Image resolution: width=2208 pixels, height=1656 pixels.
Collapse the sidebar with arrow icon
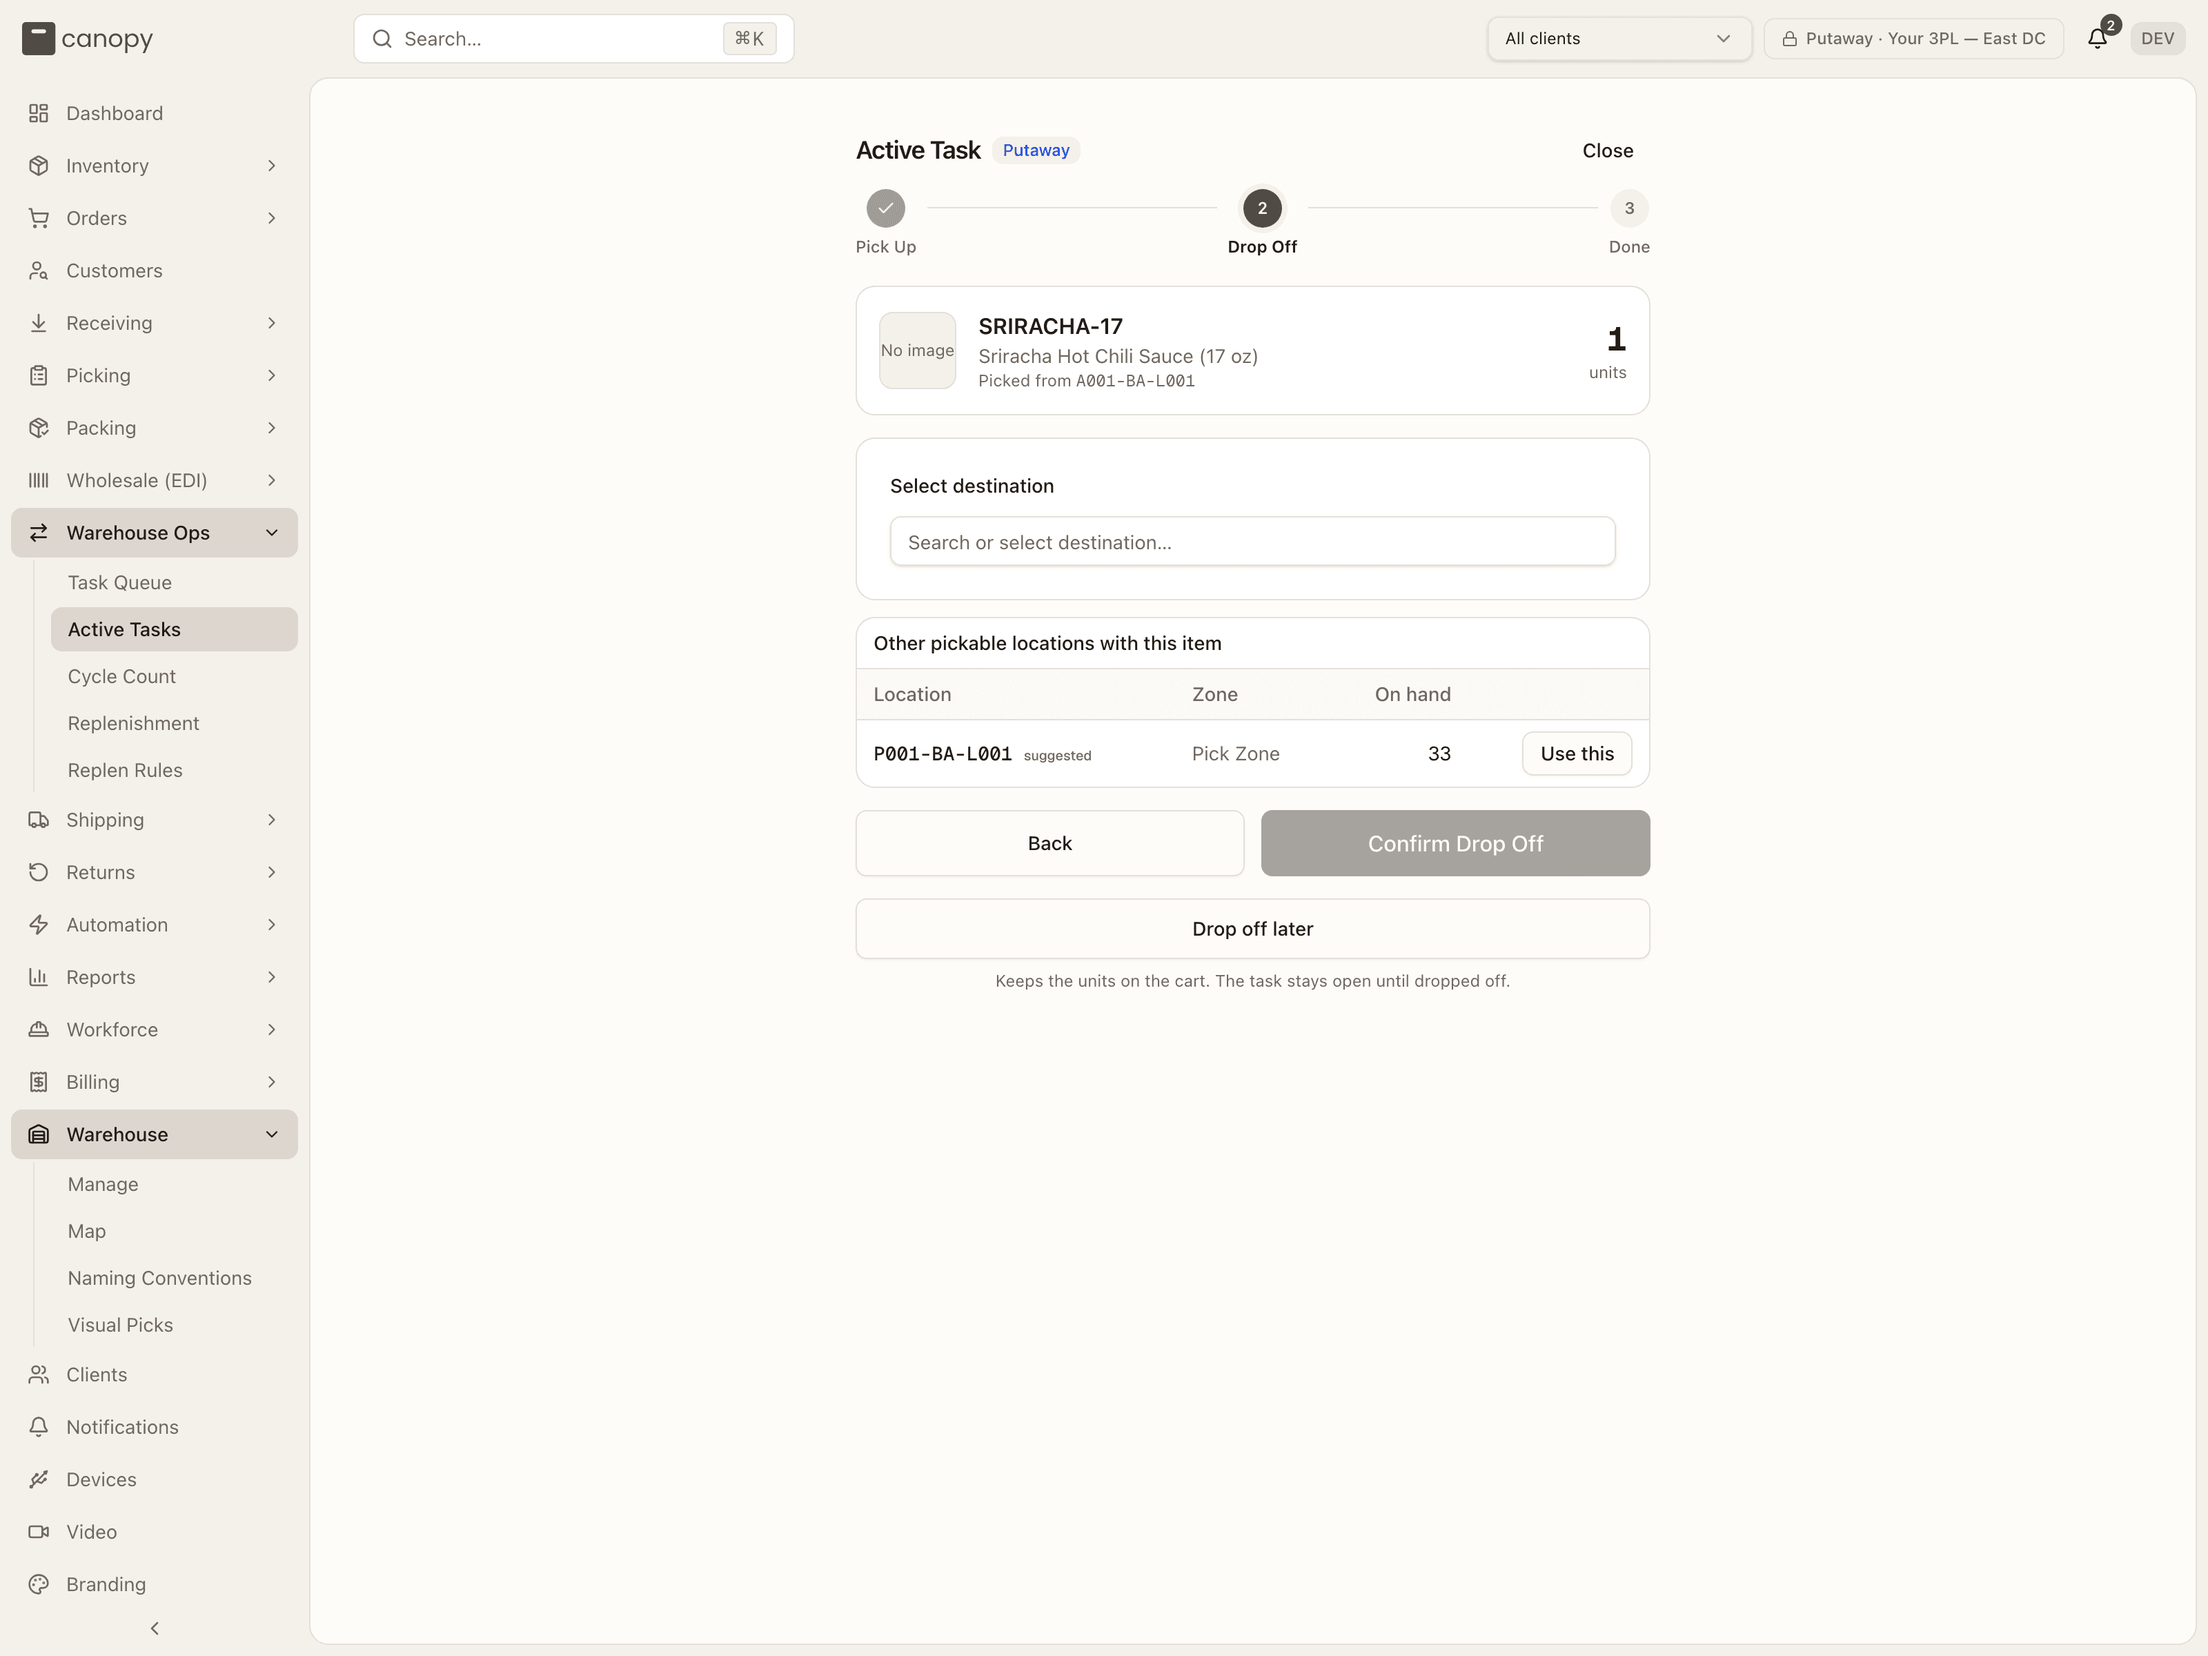(155, 1628)
